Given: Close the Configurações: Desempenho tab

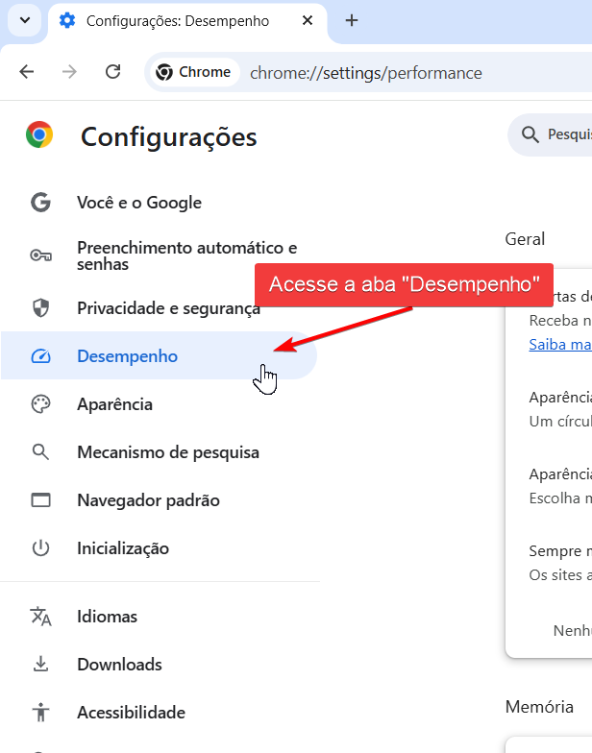Looking at the screenshot, I should (x=306, y=20).
